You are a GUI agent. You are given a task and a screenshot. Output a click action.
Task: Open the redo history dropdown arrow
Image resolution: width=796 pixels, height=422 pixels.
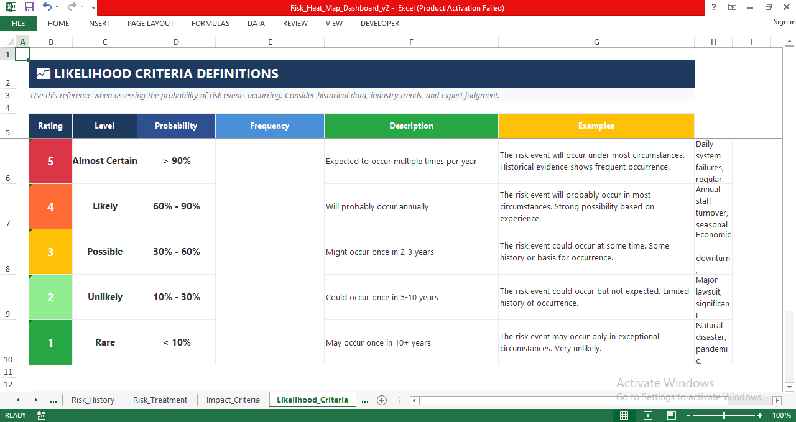click(x=82, y=7)
